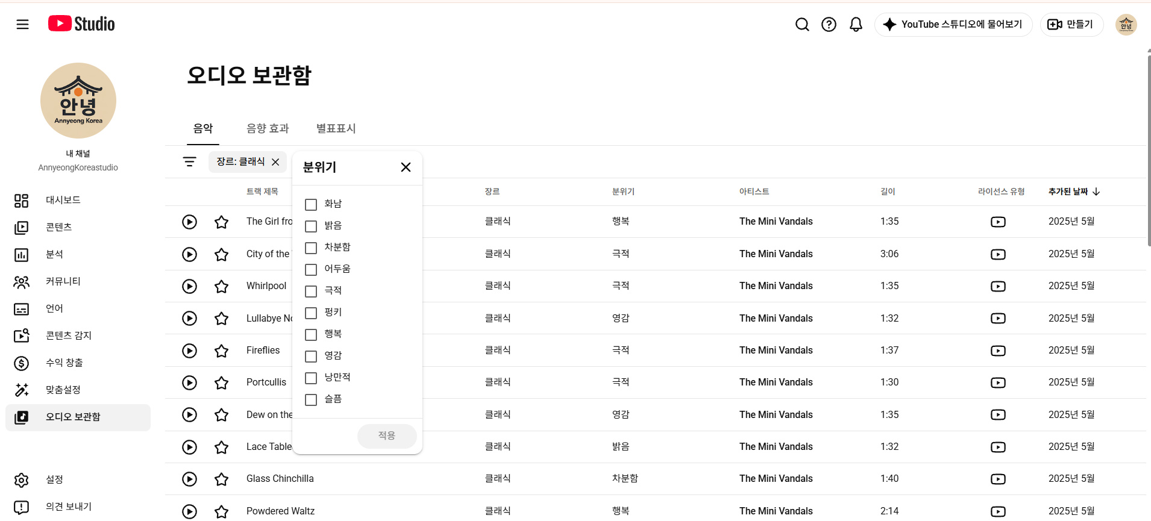Viewport: 1151px width, 521px height.
Task: Open the hamburger navigation menu
Action: point(22,24)
